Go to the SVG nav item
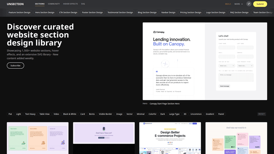This screenshot has width=274, height=154. click(x=83, y=4)
